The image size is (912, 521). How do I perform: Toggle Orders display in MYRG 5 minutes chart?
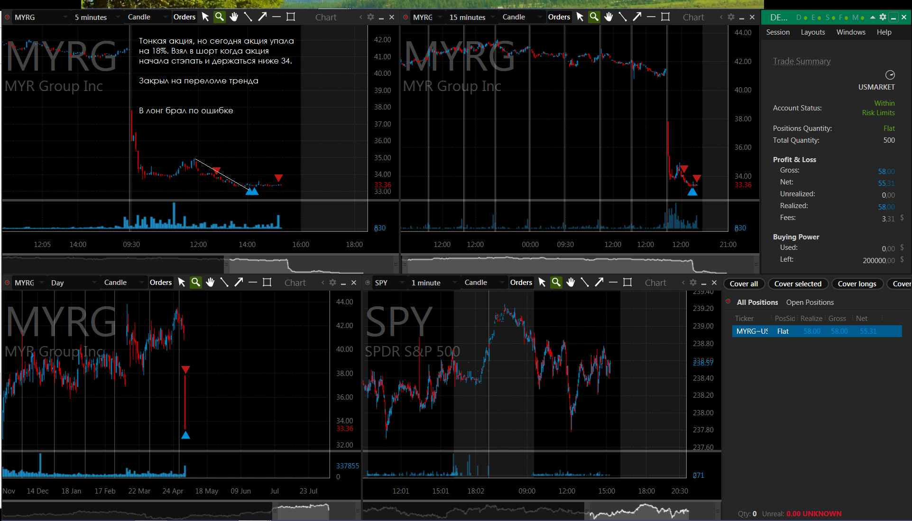184,17
